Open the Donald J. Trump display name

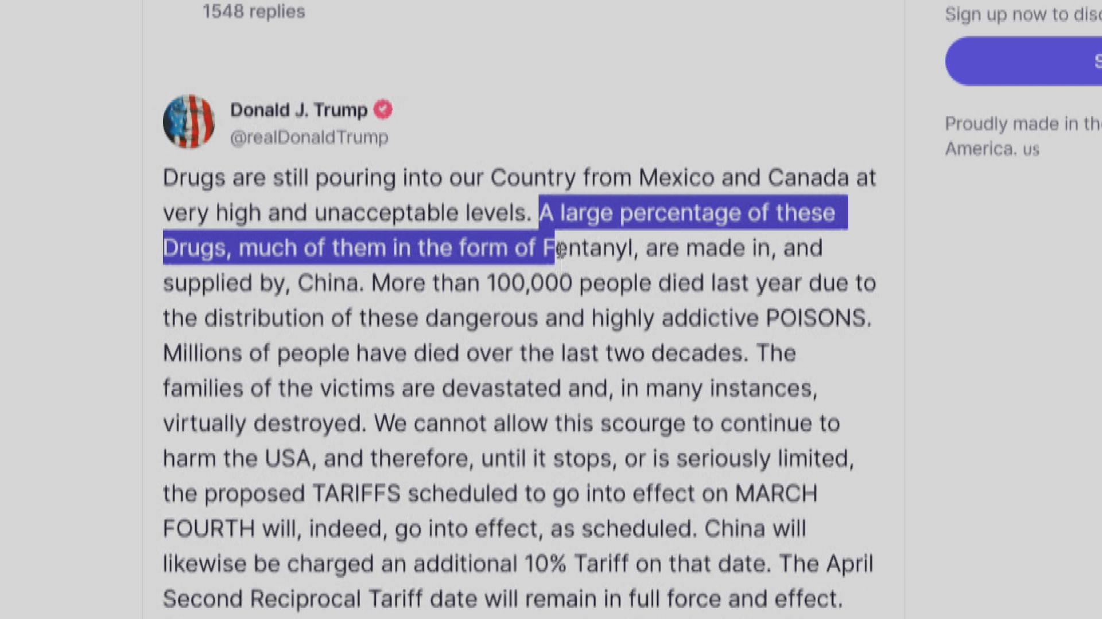[x=298, y=109]
